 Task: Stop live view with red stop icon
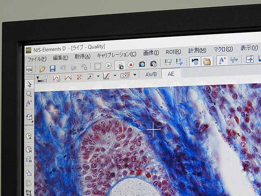pos(130,65)
